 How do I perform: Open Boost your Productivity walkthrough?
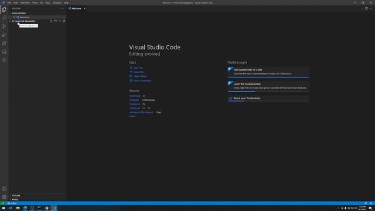pos(268,98)
